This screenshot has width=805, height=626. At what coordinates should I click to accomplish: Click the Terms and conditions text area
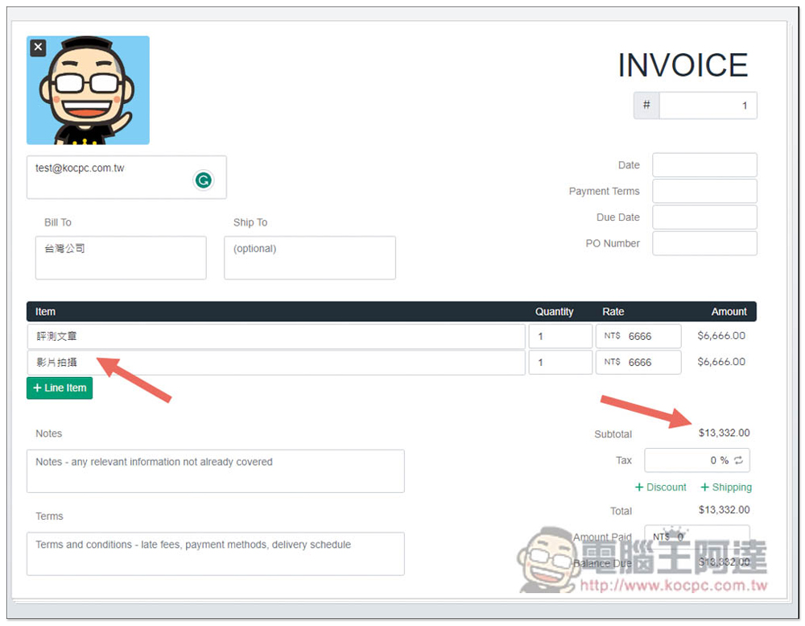point(215,553)
